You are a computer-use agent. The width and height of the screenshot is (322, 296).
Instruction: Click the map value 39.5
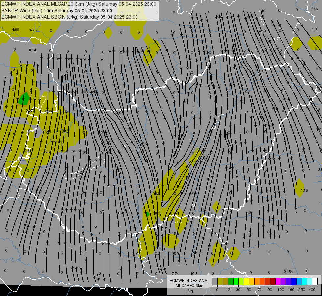pos(157,193)
